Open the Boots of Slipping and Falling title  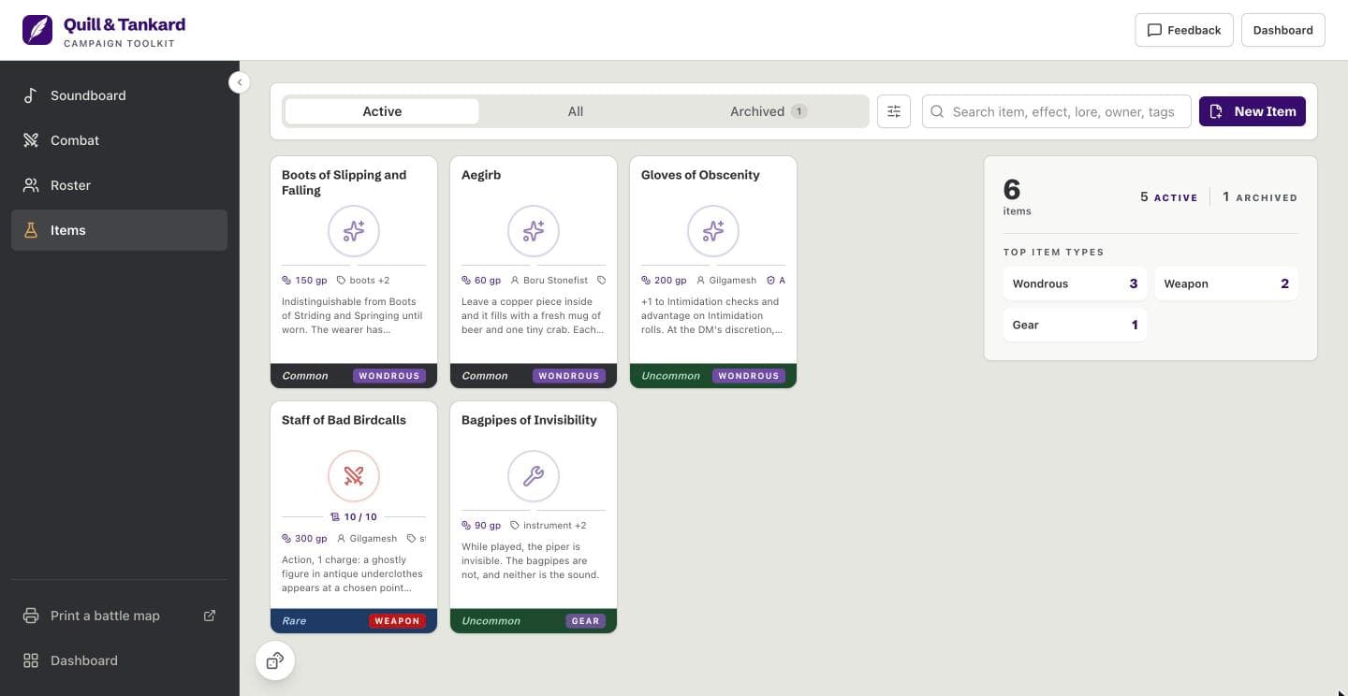(344, 182)
